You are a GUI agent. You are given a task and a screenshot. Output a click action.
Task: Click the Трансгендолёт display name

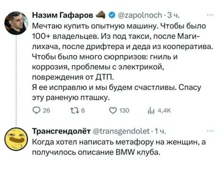coord(60,130)
